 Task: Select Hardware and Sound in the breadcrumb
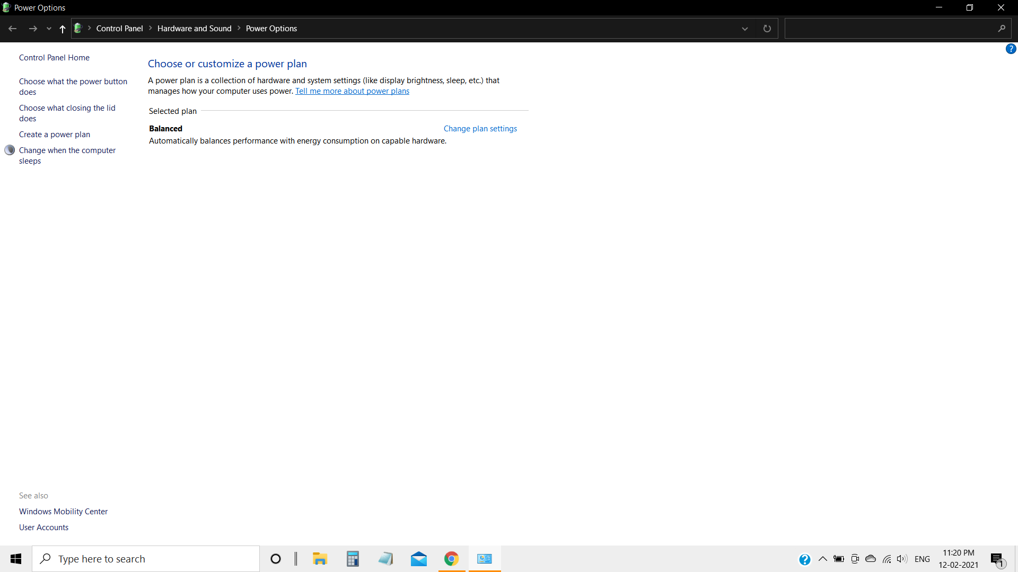194,29
